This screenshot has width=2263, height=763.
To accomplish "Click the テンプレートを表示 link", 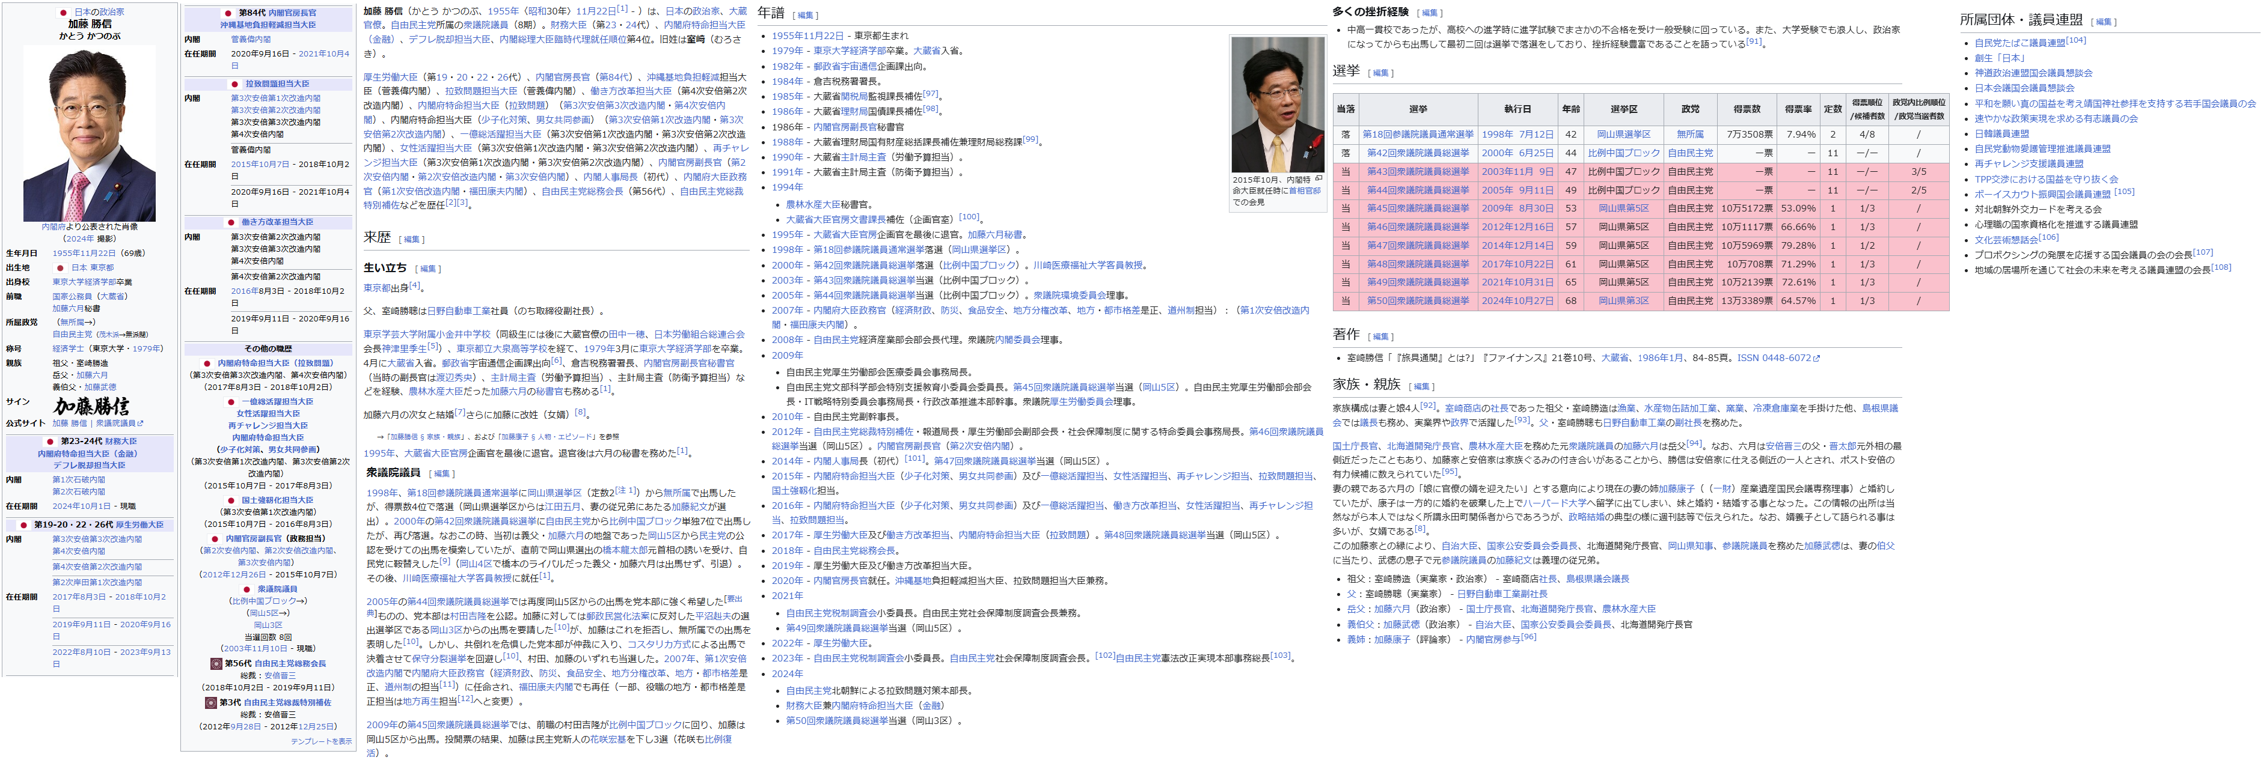I will click(320, 741).
